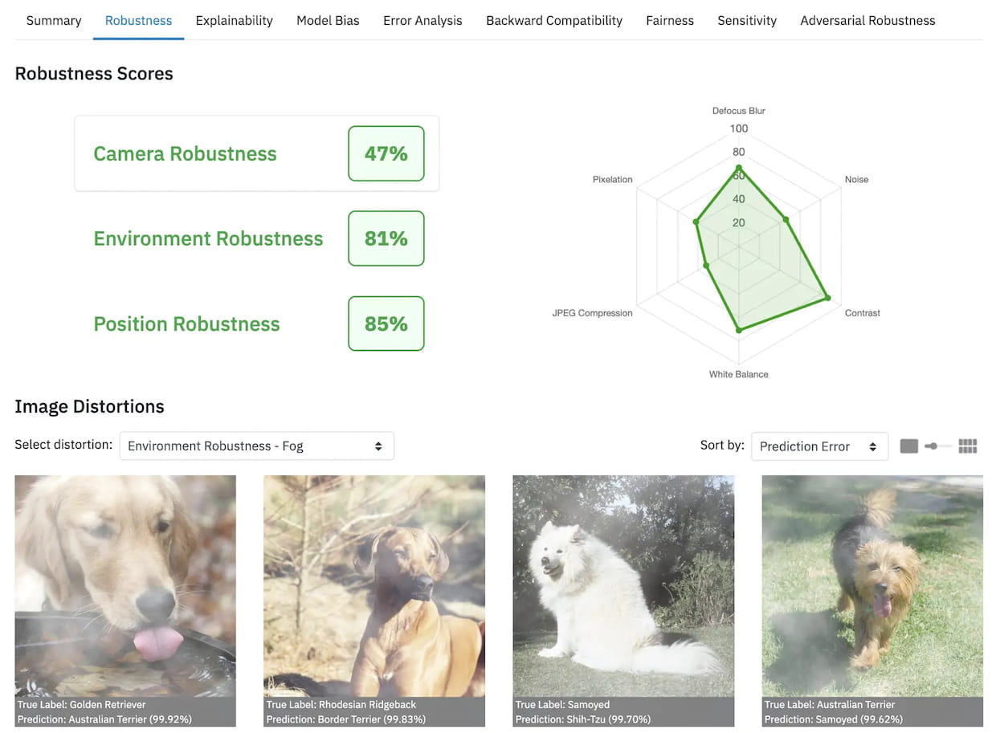This screenshot has height=733, width=996.
Task: Click the Contrast data point on radar
Action: point(828,299)
